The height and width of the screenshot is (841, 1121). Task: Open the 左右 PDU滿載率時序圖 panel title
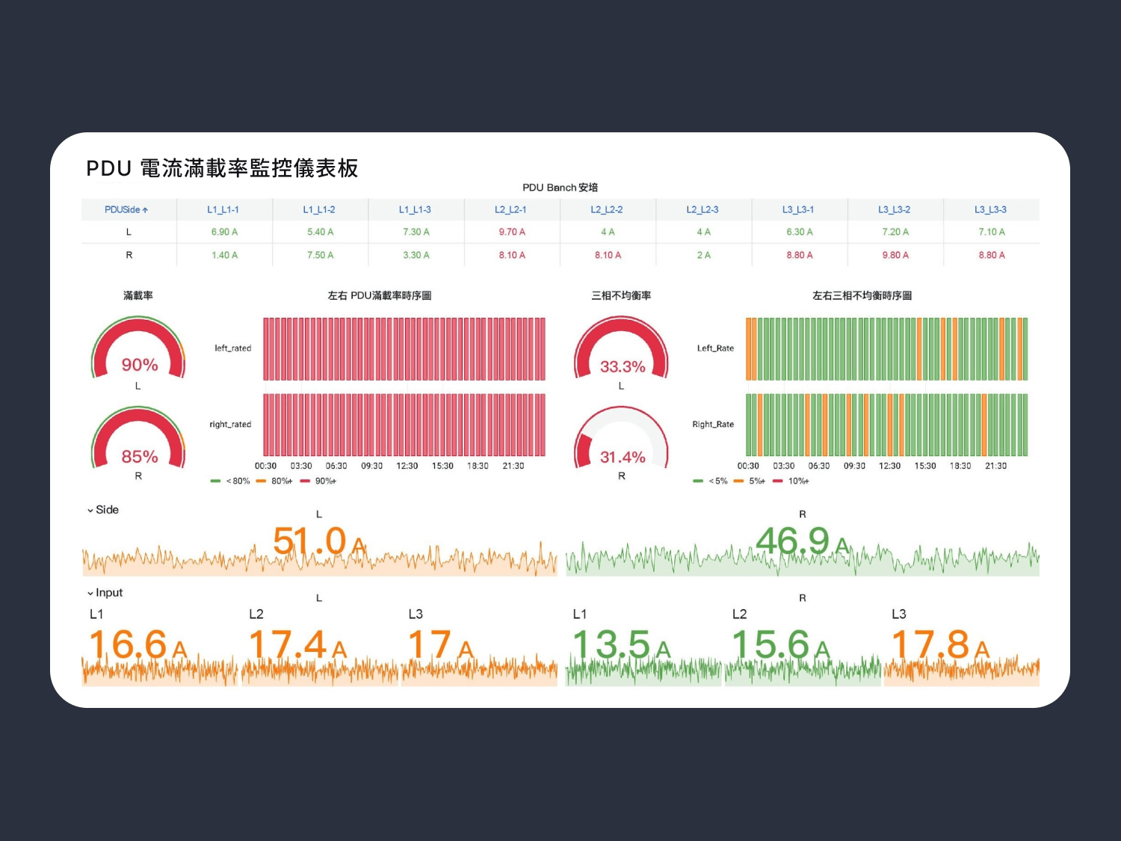[x=380, y=296]
